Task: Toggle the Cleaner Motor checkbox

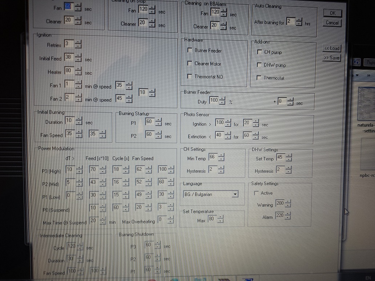Action: pyautogui.click(x=190, y=64)
